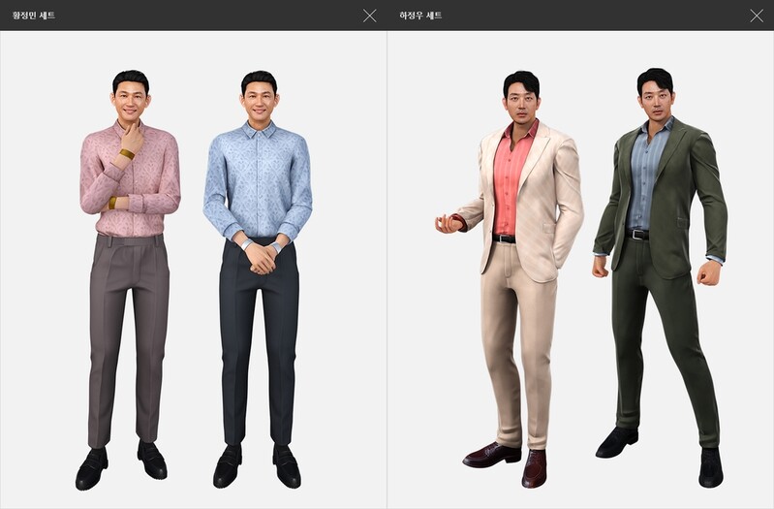Click the 하정우 세트 title text

click(x=420, y=16)
